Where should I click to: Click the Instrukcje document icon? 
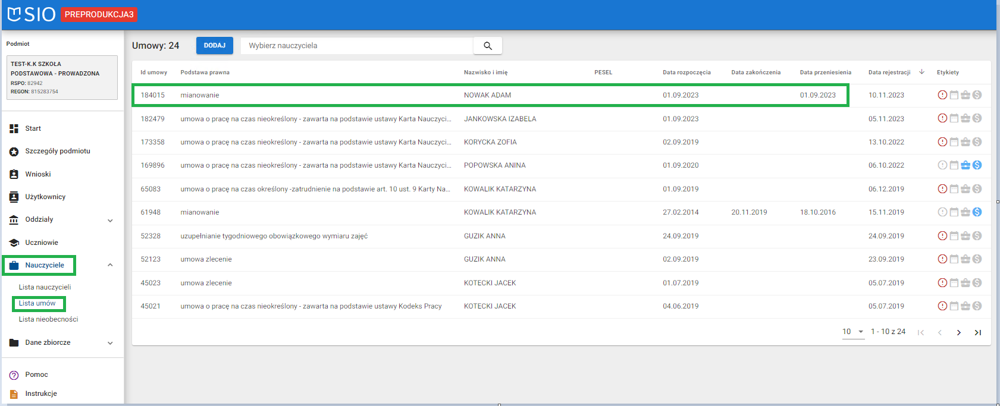pos(14,394)
